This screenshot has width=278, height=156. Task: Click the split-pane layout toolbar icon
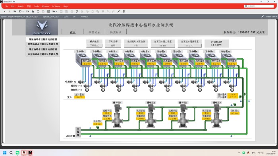[x=48, y=12]
